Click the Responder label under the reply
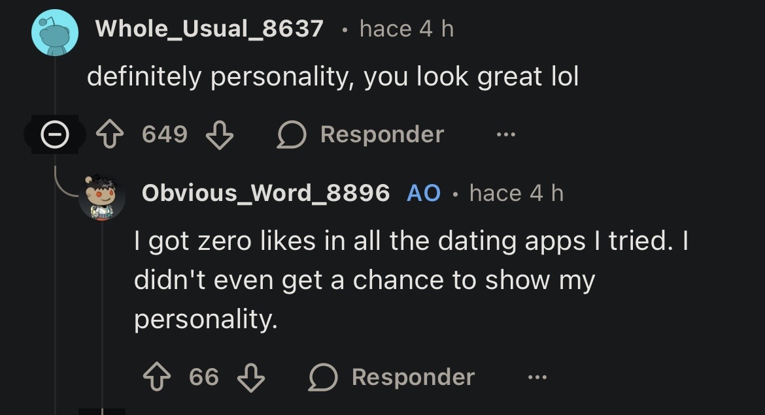 pyautogui.click(x=413, y=377)
